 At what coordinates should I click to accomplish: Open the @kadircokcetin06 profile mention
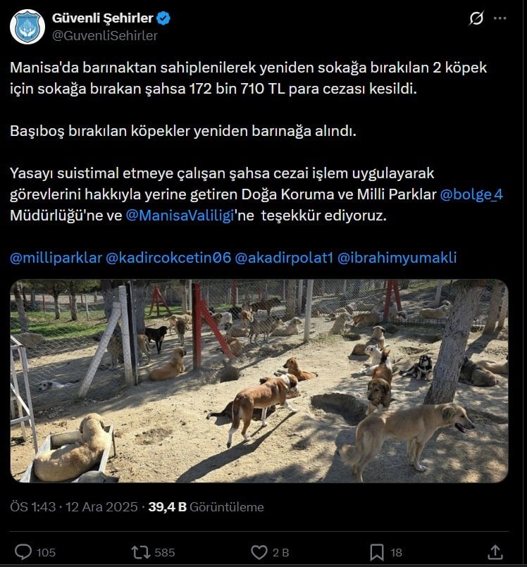[x=168, y=258]
